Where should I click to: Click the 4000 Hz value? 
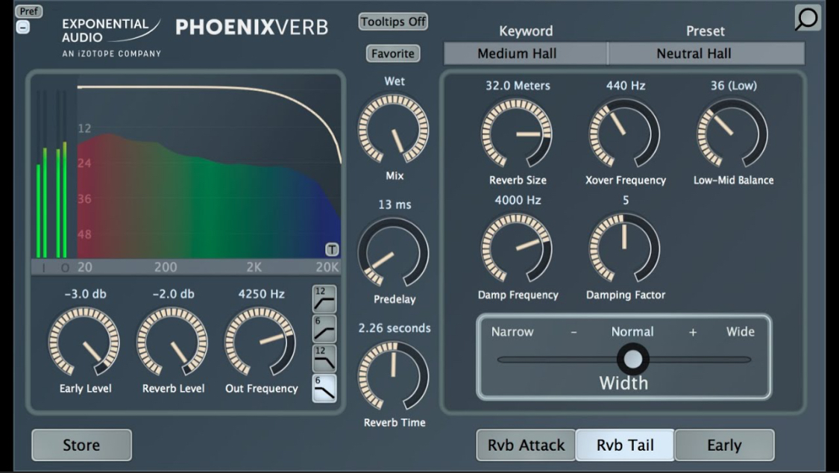518,200
